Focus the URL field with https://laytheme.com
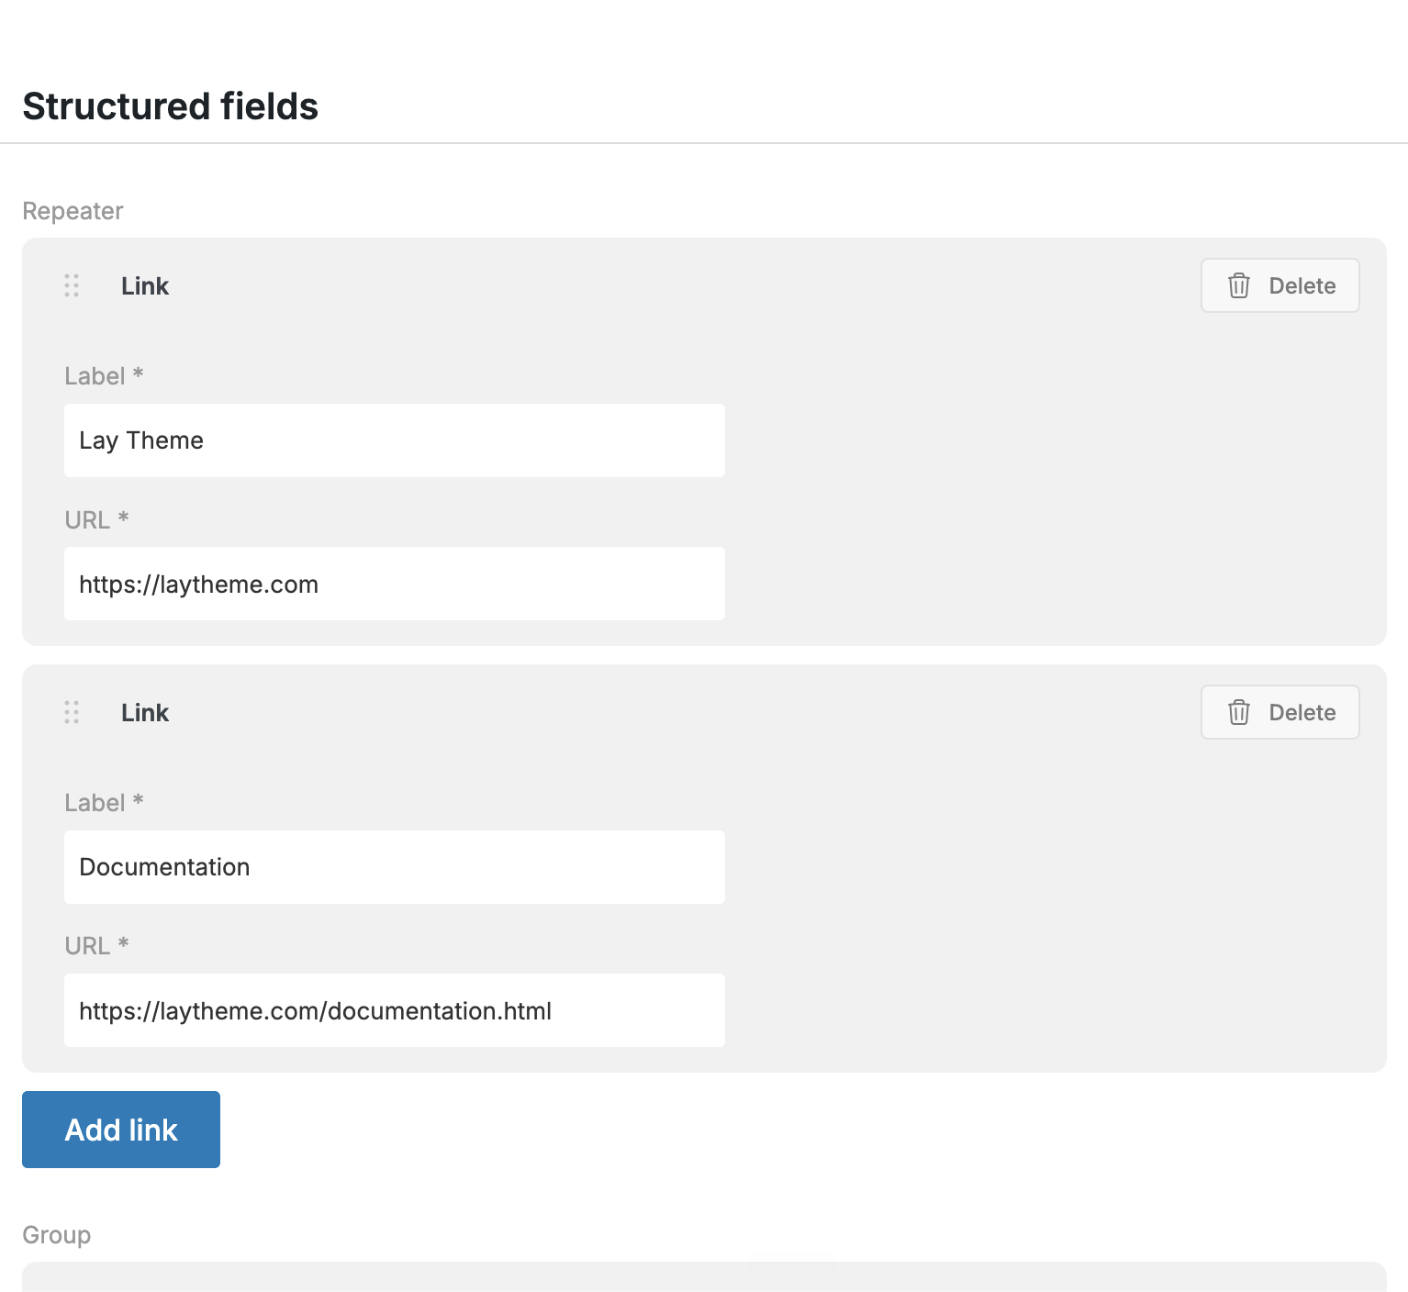 tap(395, 584)
